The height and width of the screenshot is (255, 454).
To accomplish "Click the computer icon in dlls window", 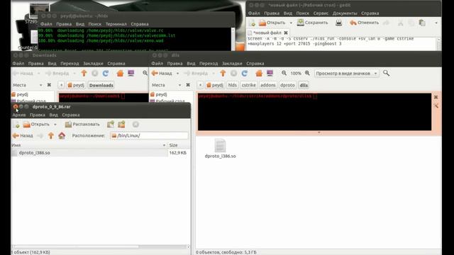I will (270, 74).
